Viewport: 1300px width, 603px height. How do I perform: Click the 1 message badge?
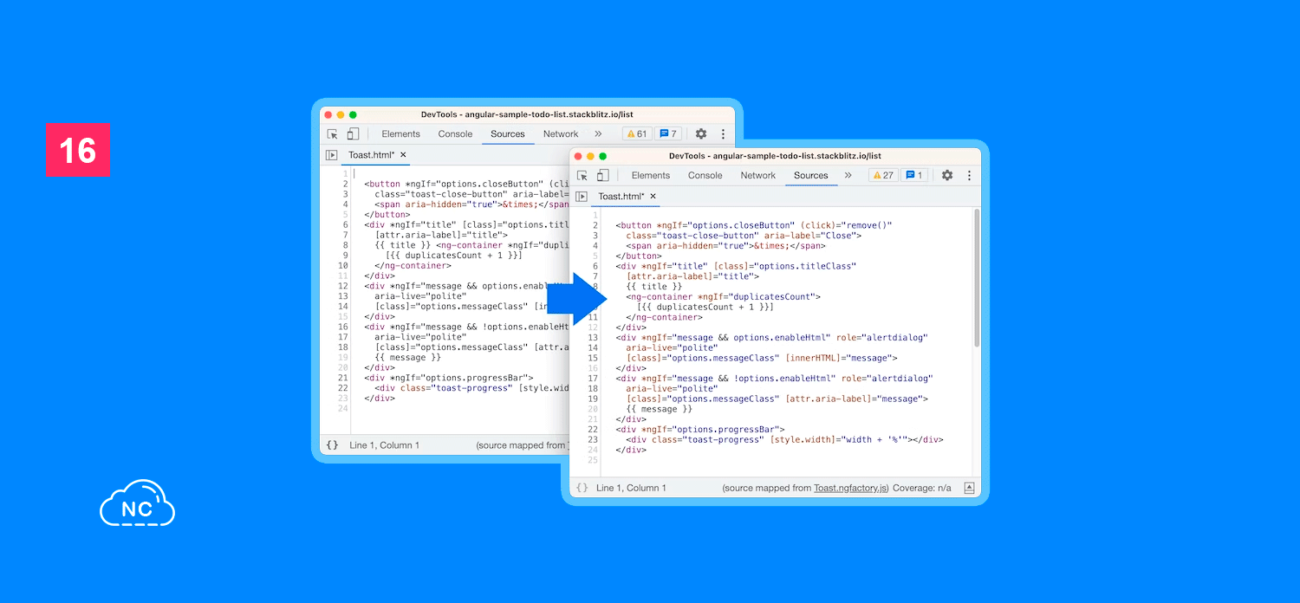coord(913,175)
